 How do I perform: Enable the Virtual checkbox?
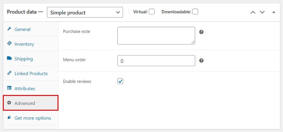(152, 12)
